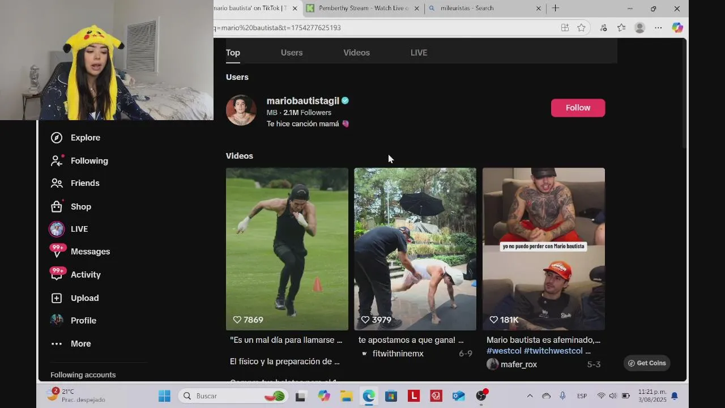This screenshot has height=408, width=725.
Task: Open mariobautistagil profile avatar
Action: click(241, 110)
